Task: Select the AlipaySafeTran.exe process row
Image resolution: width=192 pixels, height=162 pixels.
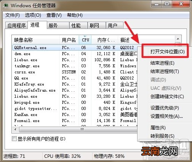Action: [x=75, y=90]
